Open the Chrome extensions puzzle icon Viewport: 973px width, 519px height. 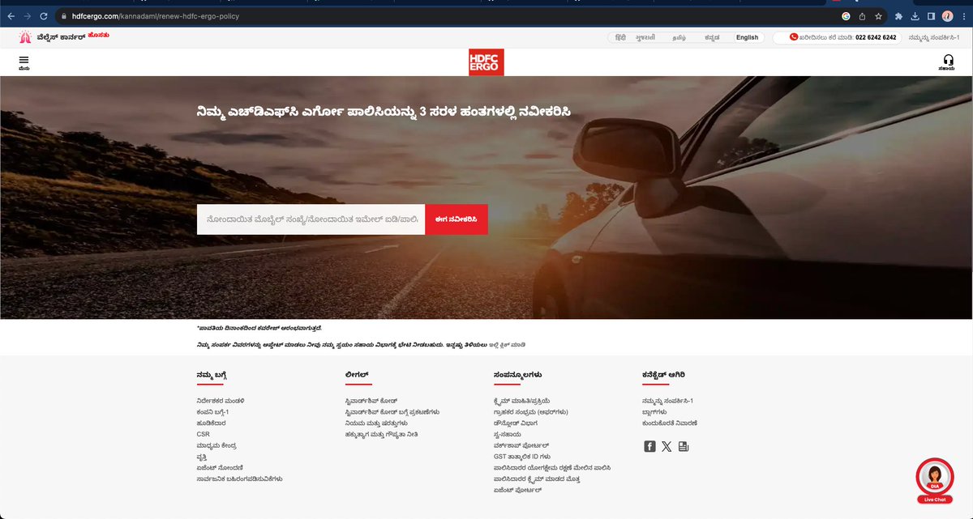[898, 16]
